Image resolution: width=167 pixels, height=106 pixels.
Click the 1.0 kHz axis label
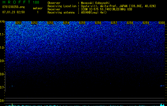2,48
